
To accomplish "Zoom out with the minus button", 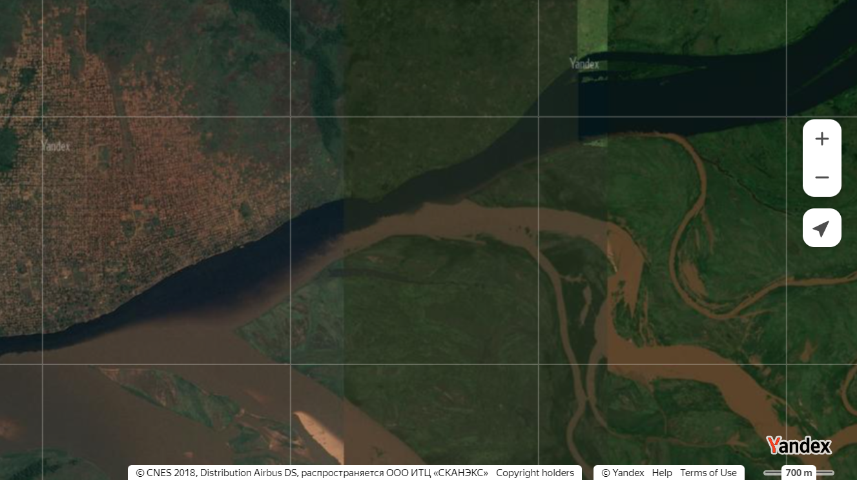I will tap(821, 177).
